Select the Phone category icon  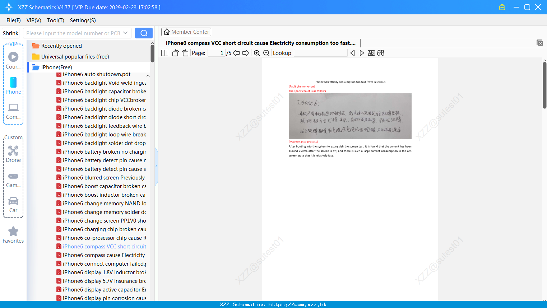tap(13, 85)
